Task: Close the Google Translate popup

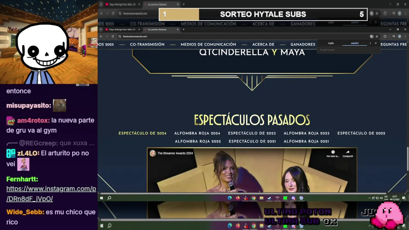Action: [376, 43]
